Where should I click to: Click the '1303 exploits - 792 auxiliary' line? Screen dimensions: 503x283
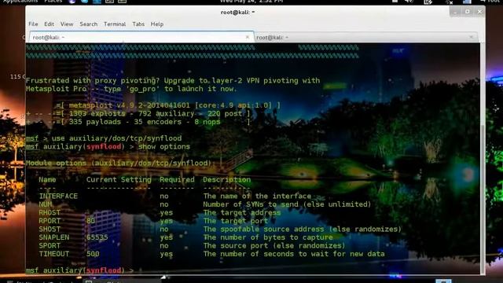[138, 113]
